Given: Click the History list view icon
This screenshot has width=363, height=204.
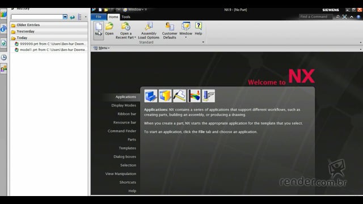Looking at the screenshot, I should click(79, 17).
